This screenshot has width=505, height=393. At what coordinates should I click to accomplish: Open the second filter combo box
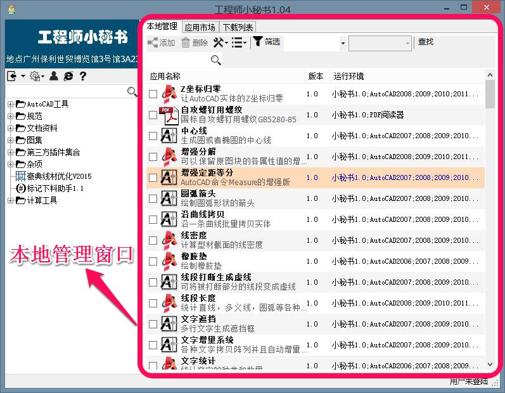[x=380, y=43]
